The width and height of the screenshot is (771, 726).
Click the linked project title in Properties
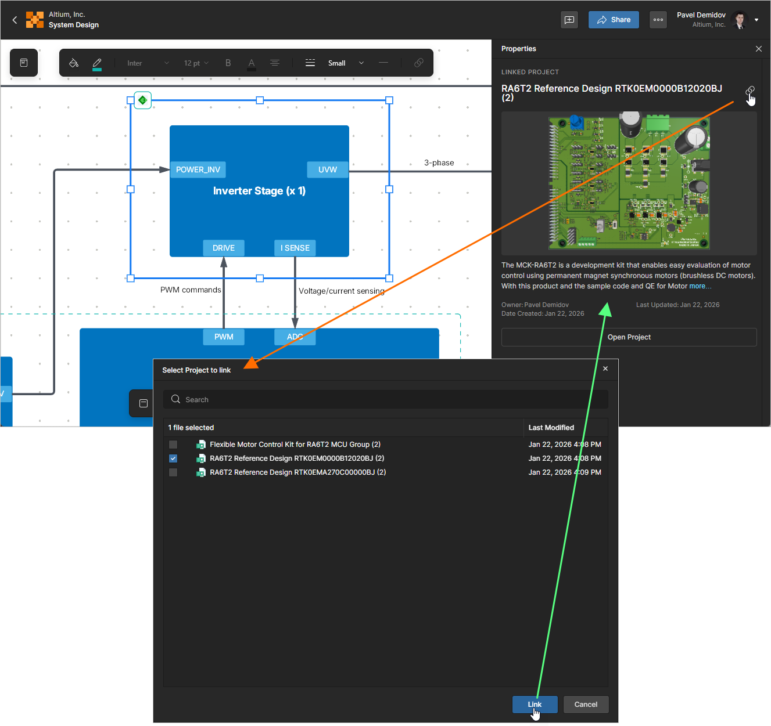(612, 93)
